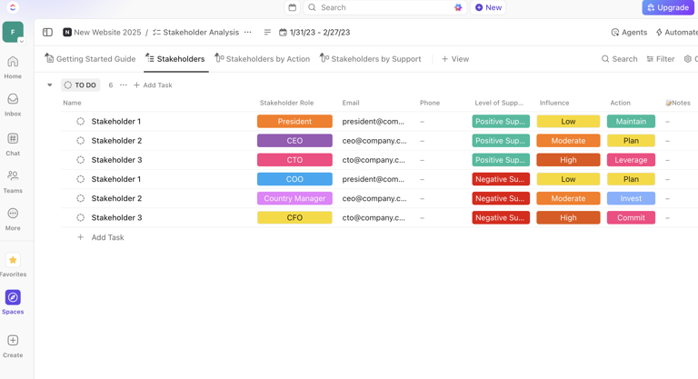The image size is (698, 379).
Task: Click the High influence tag for CFO
Action: click(x=568, y=218)
